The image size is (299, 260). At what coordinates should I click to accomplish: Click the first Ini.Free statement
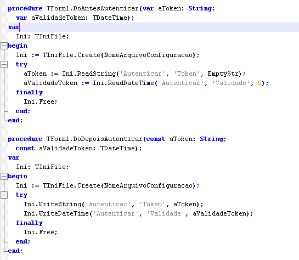pos(40,102)
